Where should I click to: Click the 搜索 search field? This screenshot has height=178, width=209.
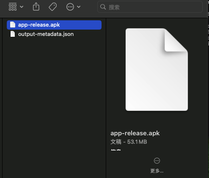click(x=150, y=7)
